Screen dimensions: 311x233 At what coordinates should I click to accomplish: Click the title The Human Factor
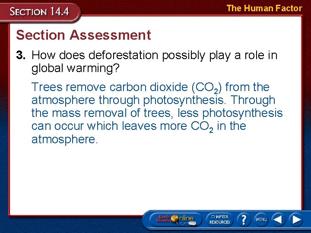point(264,8)
